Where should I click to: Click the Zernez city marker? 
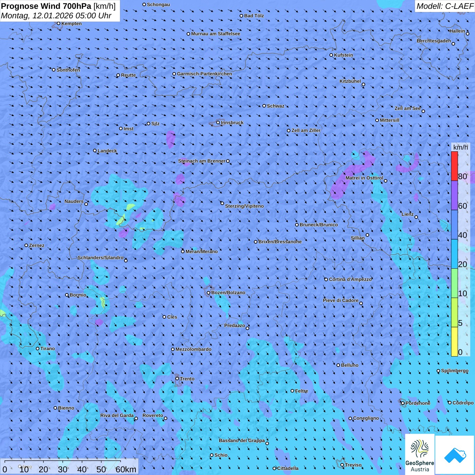[26, 245]
